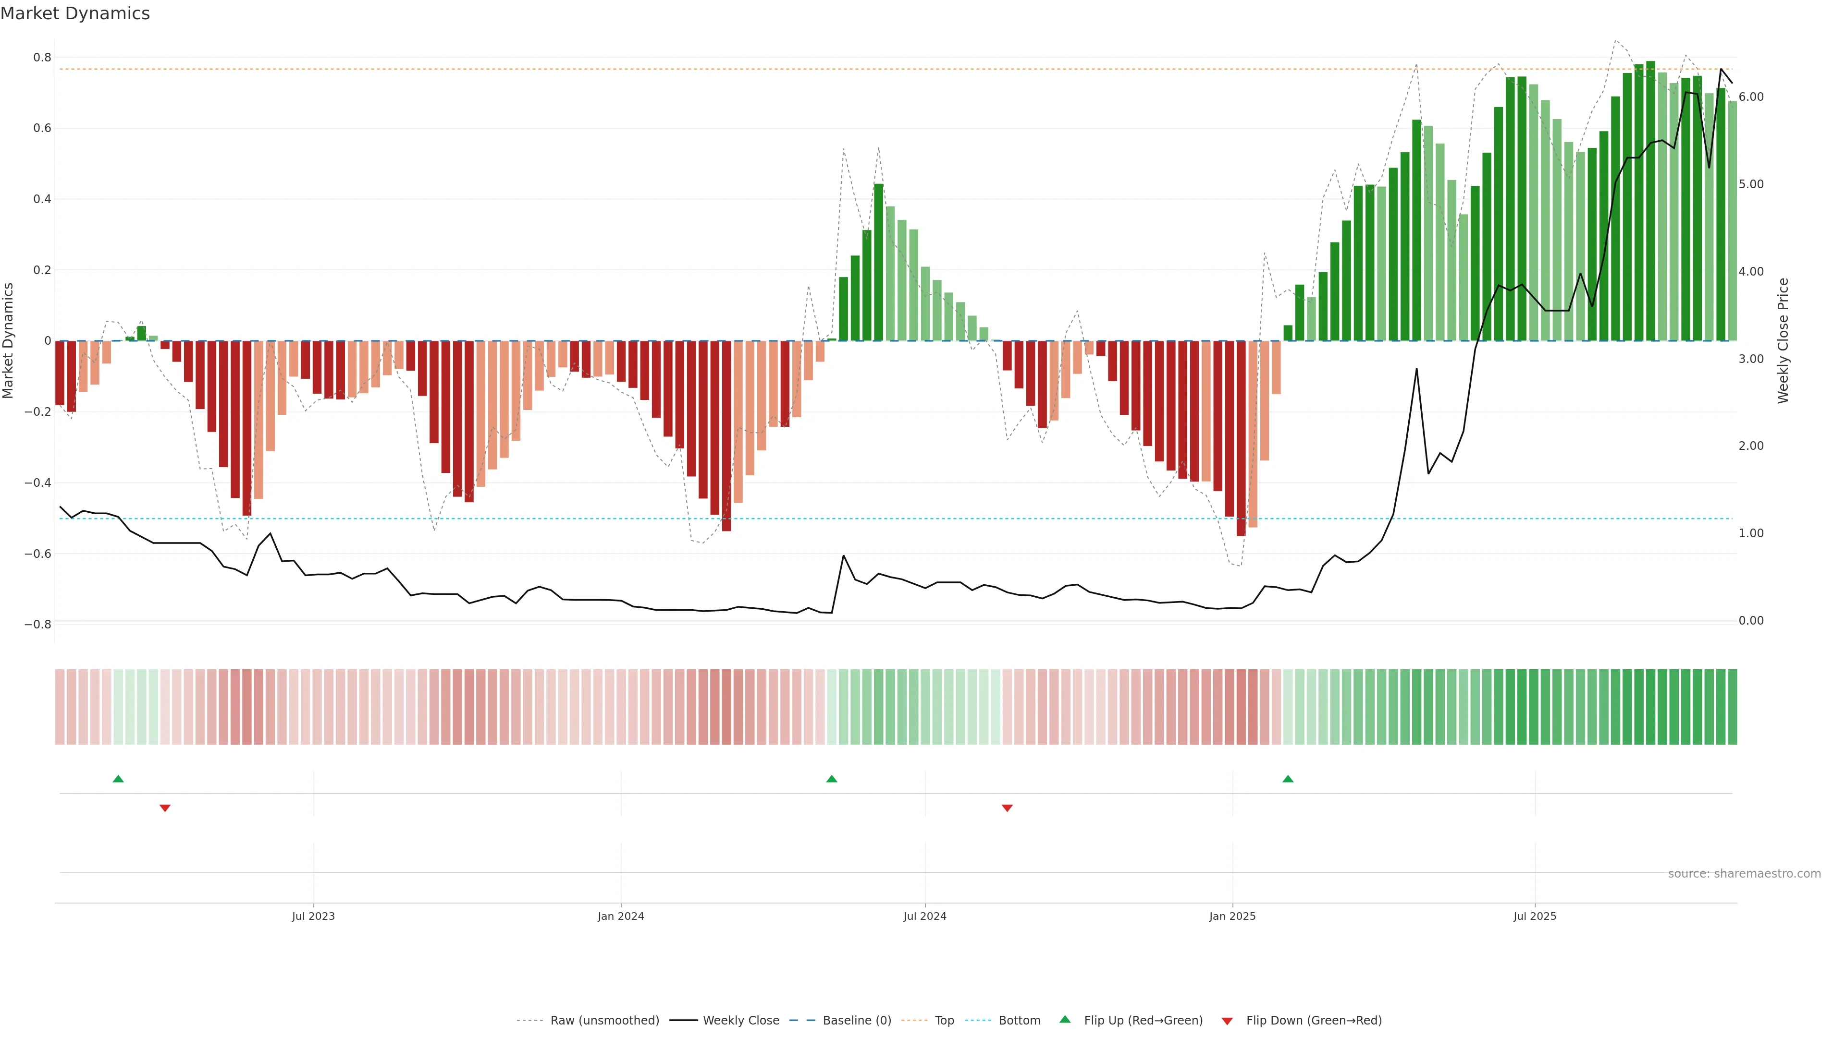Click the leftmost pink heatmap cell
This screenshot has height=1037, width=1845.
click(60, 707)
